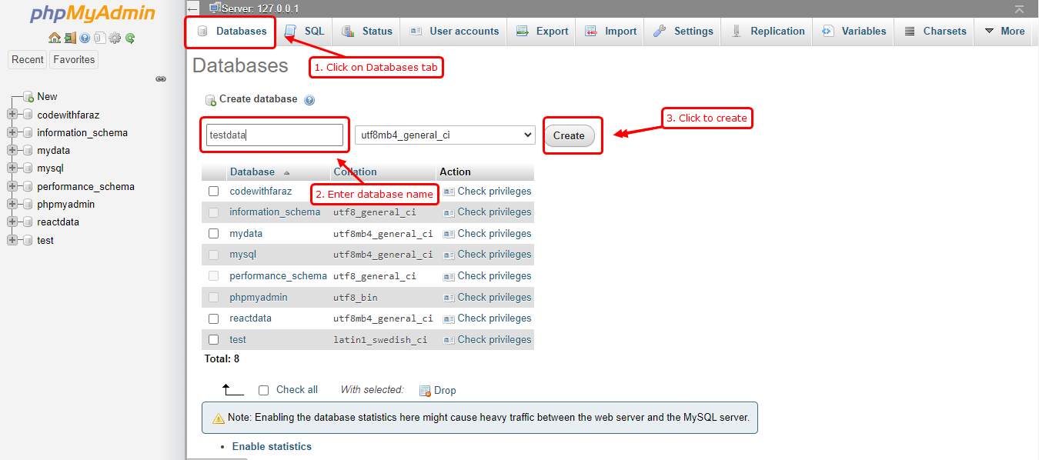Click the link chain icon in sidebar
Viewport: 1039px width, 460px height.
point(161,78)
